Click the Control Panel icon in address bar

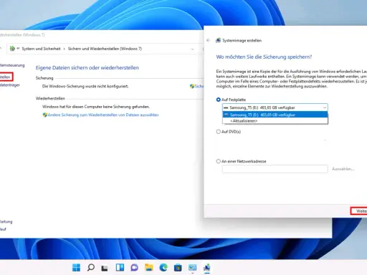[12, 49]
